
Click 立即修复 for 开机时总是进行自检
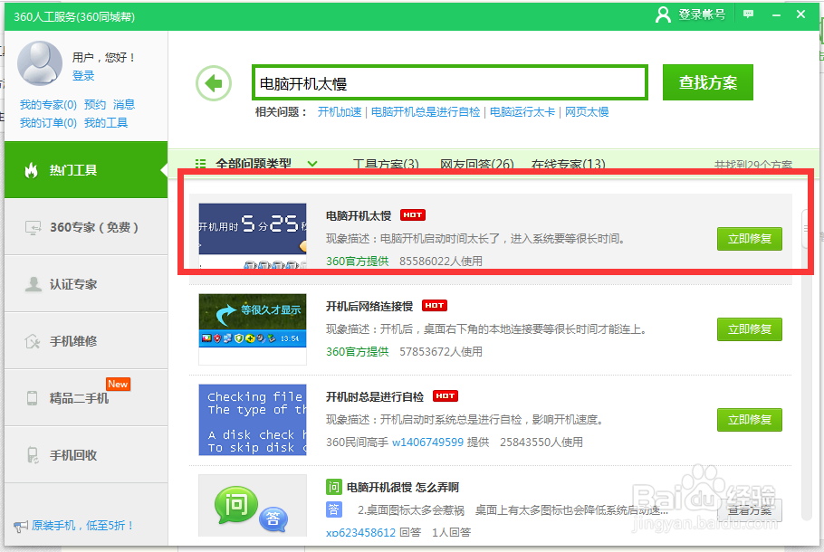pos(750,420)
